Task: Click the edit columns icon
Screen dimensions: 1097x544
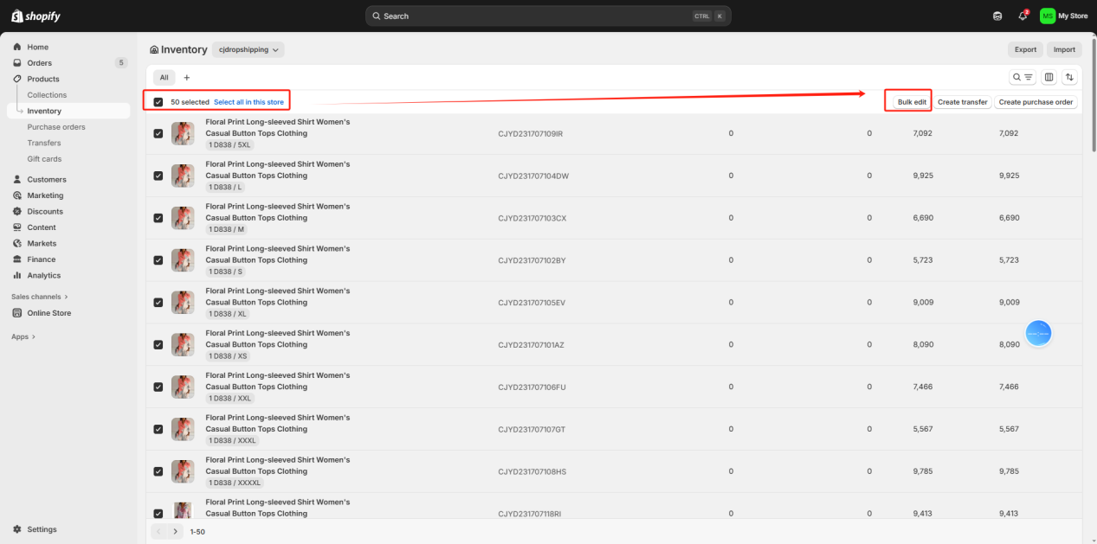Action: 1049,77
